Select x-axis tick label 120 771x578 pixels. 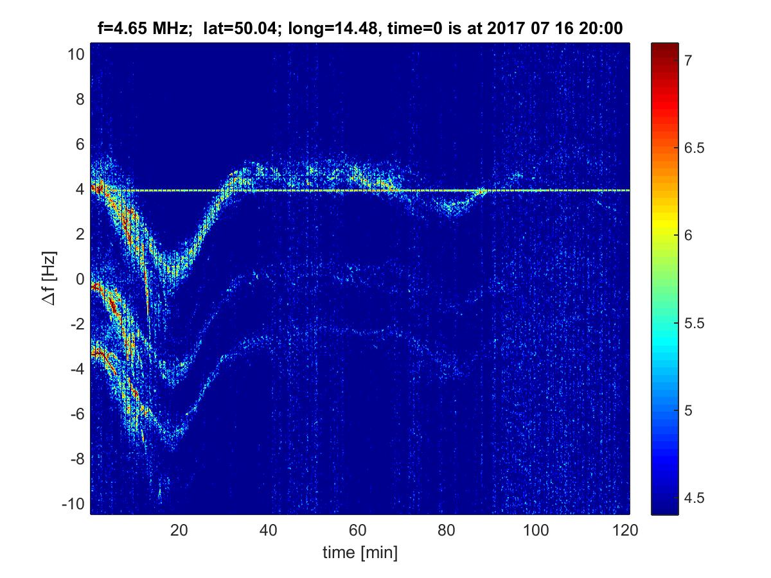click(625, 530)
